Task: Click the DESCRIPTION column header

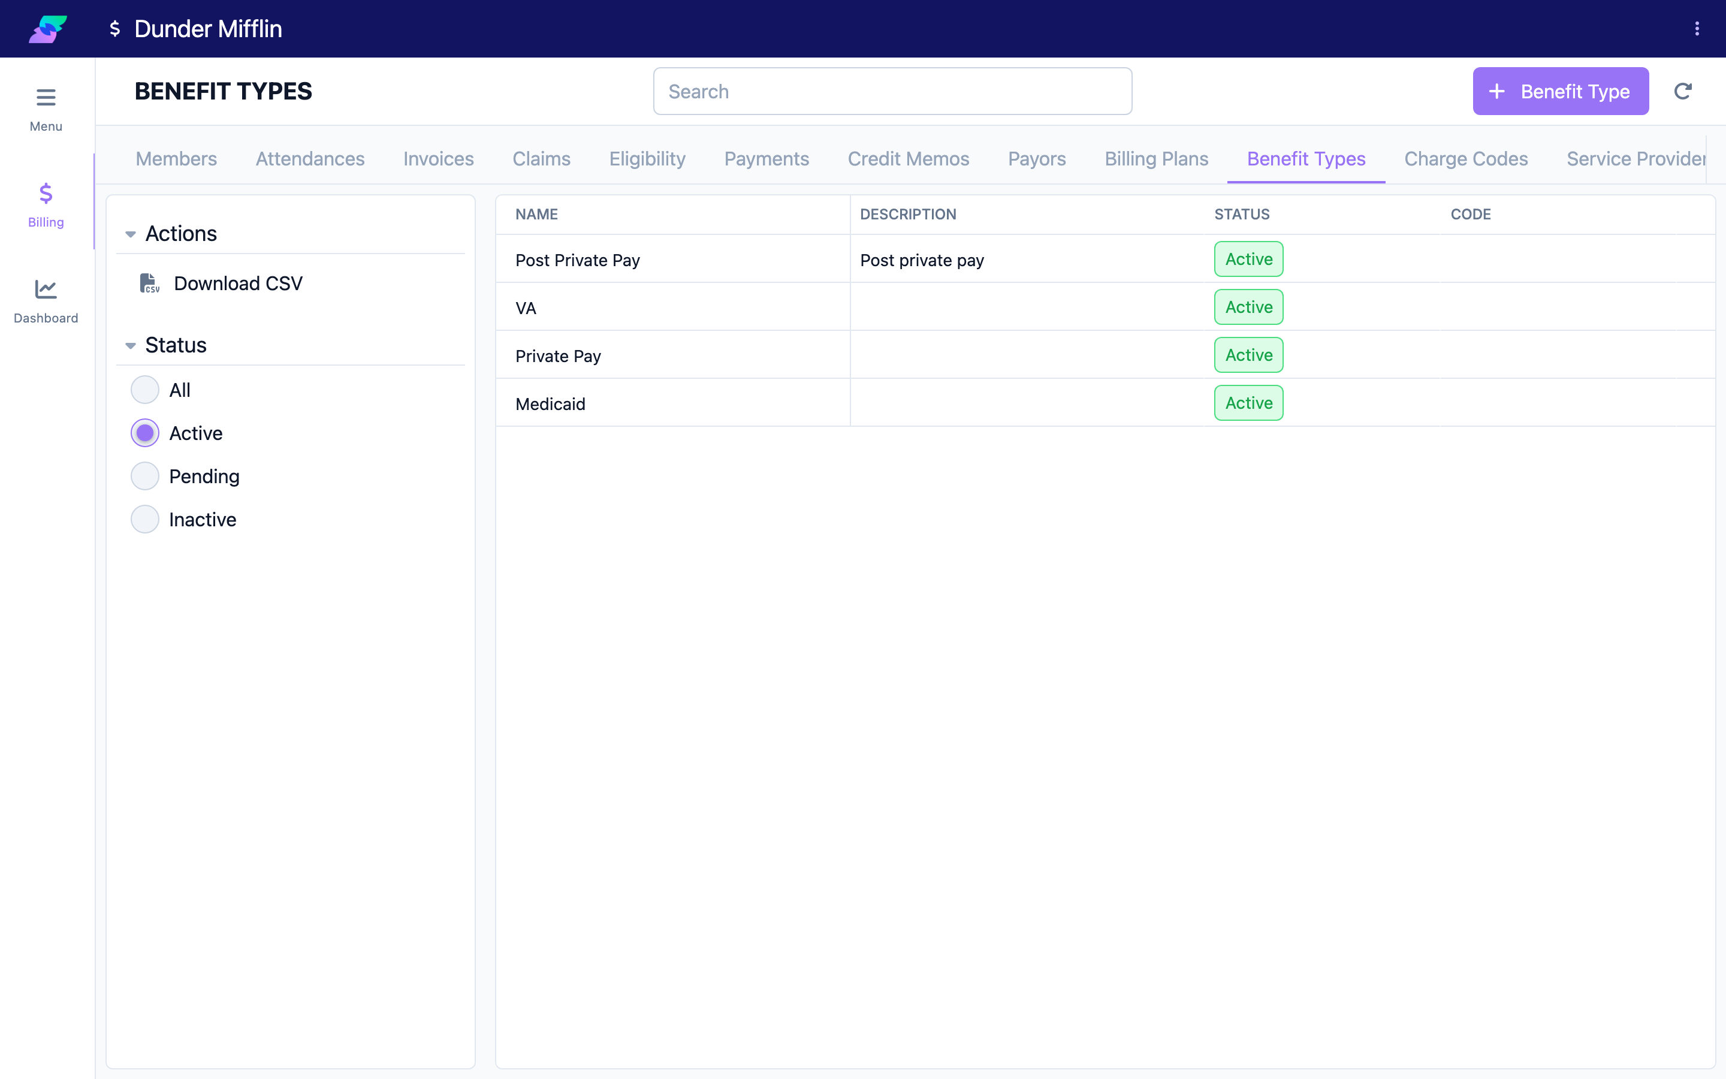Action: 908,214
